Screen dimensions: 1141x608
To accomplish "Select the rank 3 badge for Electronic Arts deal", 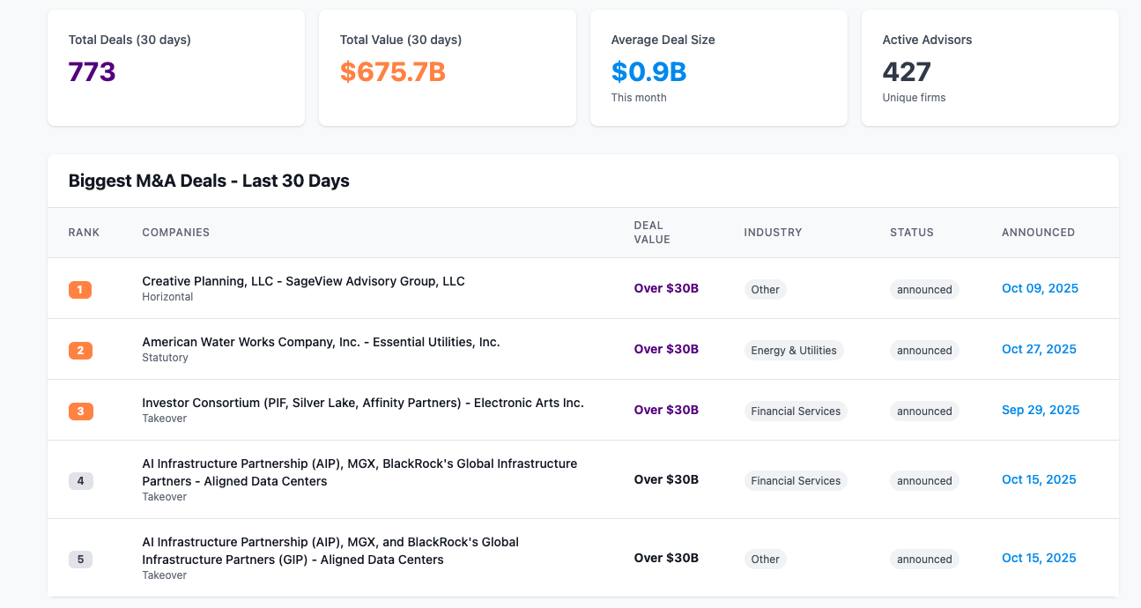I will pos(80,411).
